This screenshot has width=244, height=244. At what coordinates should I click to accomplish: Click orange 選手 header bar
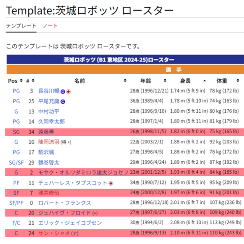(x=125, y=70)
